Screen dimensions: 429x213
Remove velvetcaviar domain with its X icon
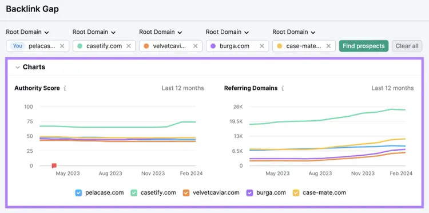point(196,46)
